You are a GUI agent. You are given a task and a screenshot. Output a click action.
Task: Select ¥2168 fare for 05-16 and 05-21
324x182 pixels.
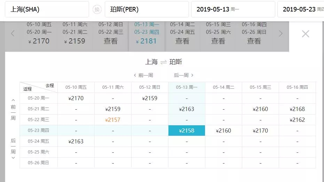tap(297, 109)
